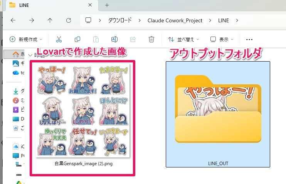The width and height of the screenshot is (286, 184).
Task: Open the Home sidebar item
Action: (x=14, y=54)
